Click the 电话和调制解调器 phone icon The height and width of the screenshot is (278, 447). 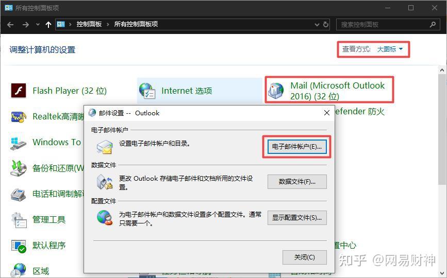tap(18, 195)
